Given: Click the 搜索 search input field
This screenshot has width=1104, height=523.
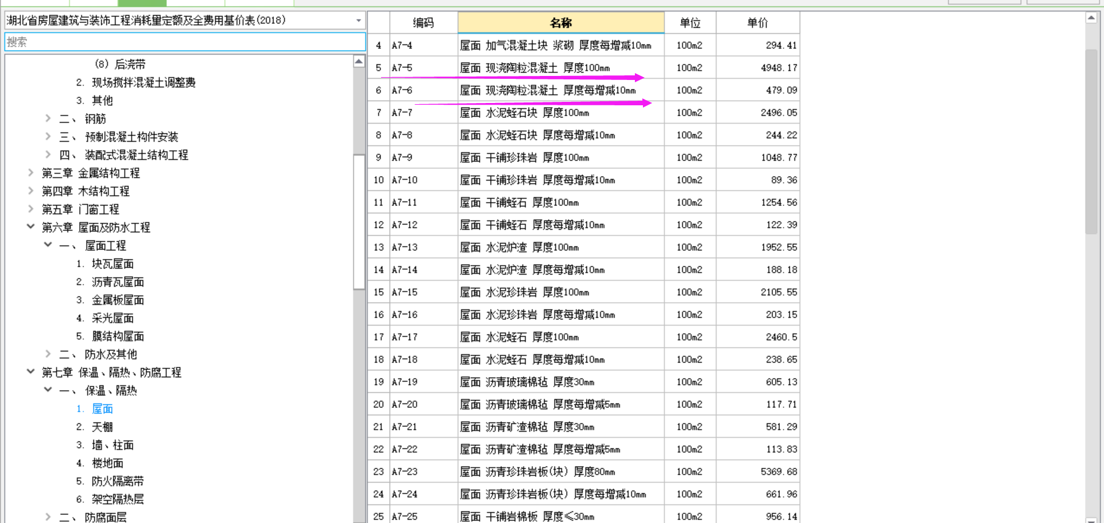Looking at the screenshot, I should 185,42.
